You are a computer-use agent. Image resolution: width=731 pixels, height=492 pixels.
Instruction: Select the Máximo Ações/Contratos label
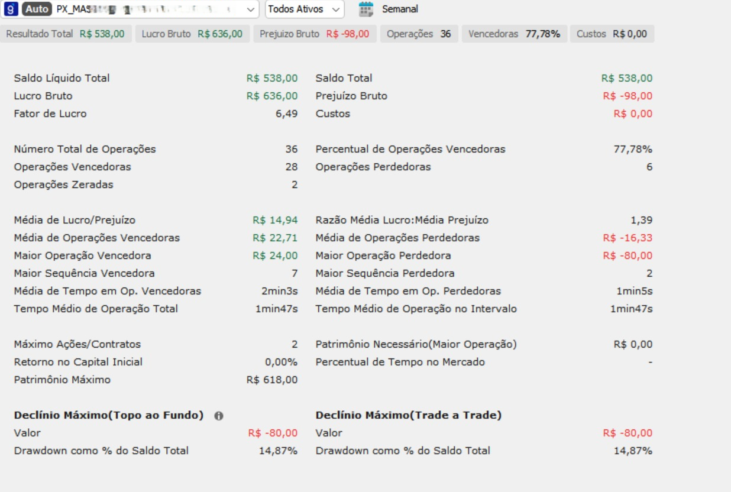coord(77,344)
